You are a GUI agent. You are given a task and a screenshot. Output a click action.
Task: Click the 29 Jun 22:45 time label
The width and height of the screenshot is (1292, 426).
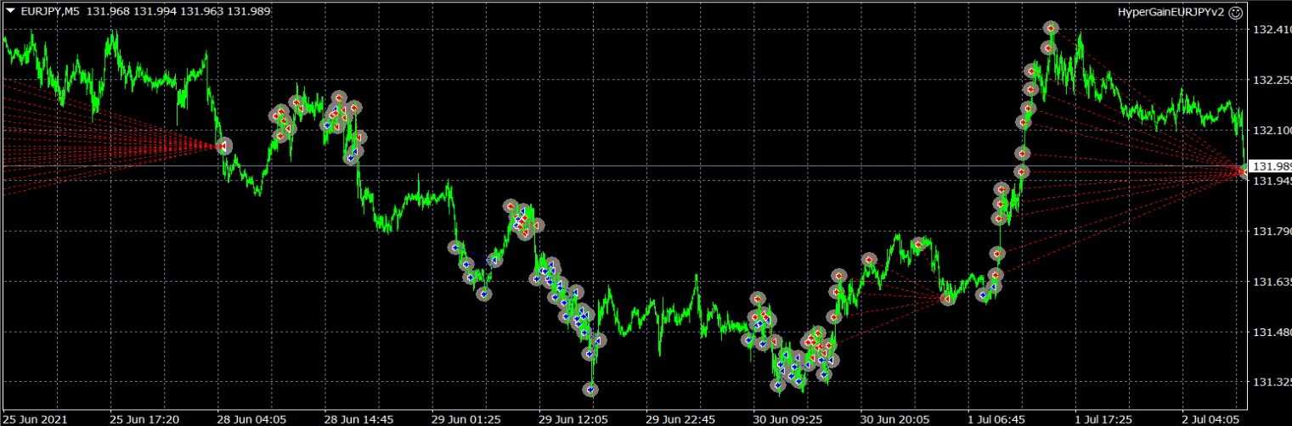point(680,419)
